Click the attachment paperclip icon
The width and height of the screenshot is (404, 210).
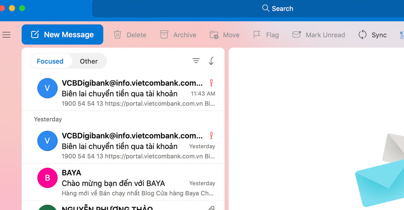tap(211, 208)
